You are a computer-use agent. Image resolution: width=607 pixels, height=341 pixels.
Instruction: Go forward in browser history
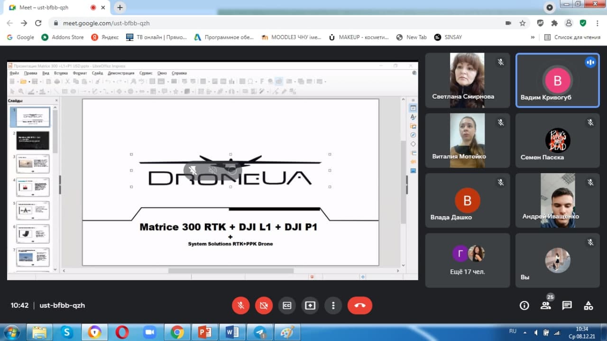pos(24,23)
